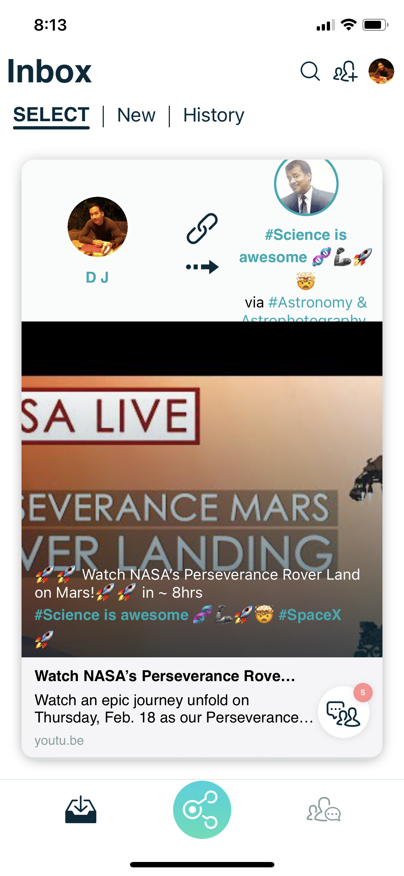The image size is (404, 876).
Task: Open search with the magnifier icon
Action: pos(310,71)
